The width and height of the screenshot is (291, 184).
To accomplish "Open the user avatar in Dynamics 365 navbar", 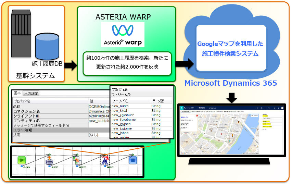I will pyautogui.click(x=282, y=108).
